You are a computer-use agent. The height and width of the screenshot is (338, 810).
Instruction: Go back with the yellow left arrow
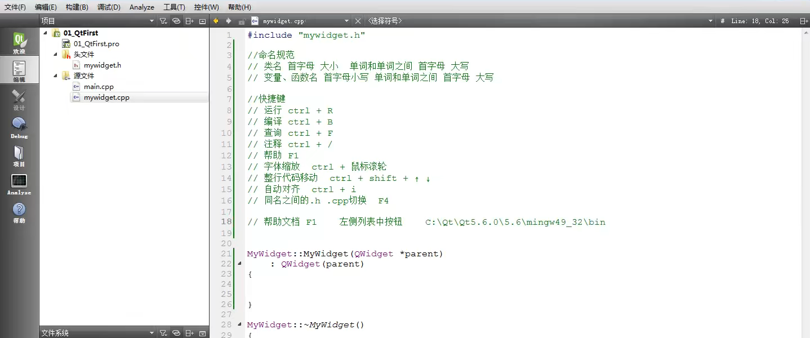tap(216, 21)
